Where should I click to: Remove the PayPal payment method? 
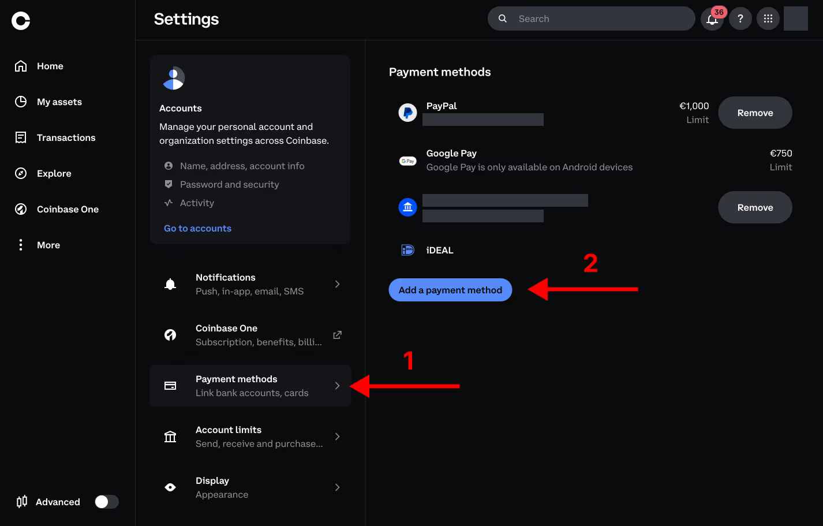coord(755,113)
